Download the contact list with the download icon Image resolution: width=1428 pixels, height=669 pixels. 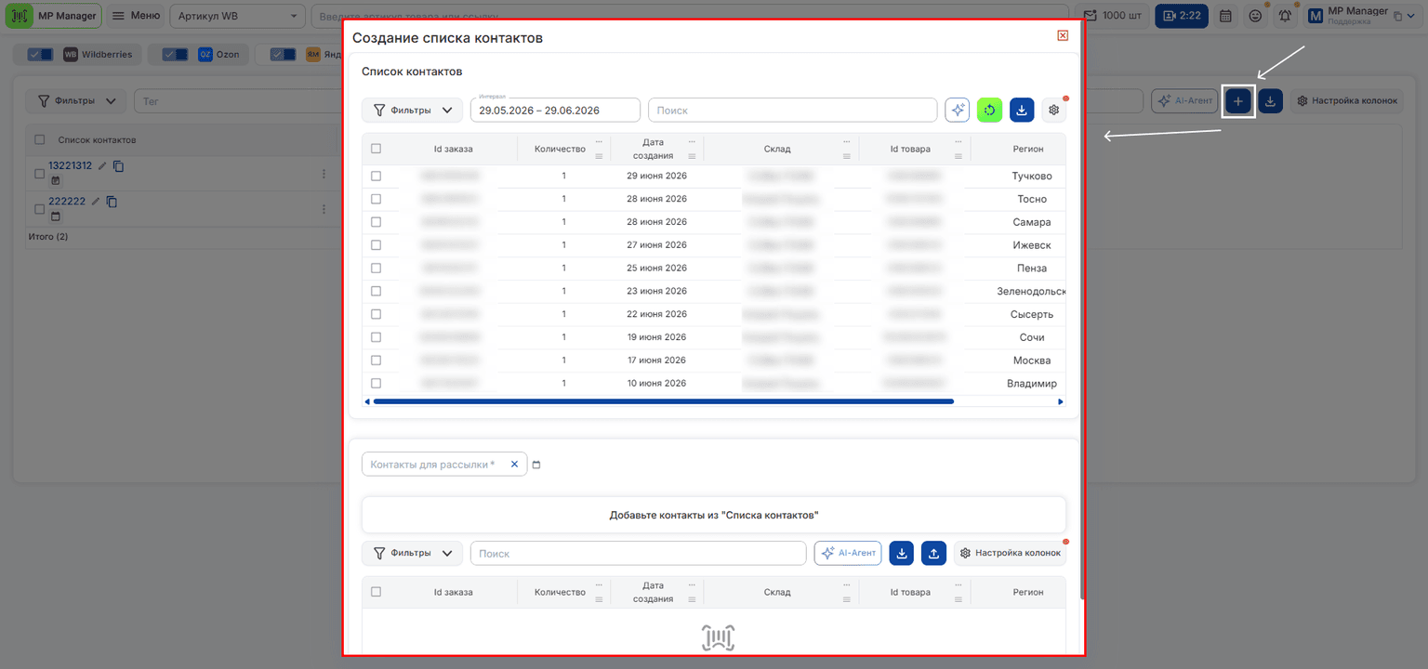coord(1022,110)
